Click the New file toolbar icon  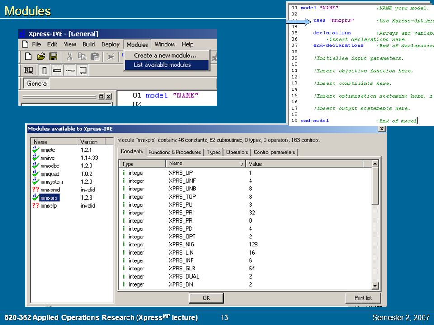[28, 56]
